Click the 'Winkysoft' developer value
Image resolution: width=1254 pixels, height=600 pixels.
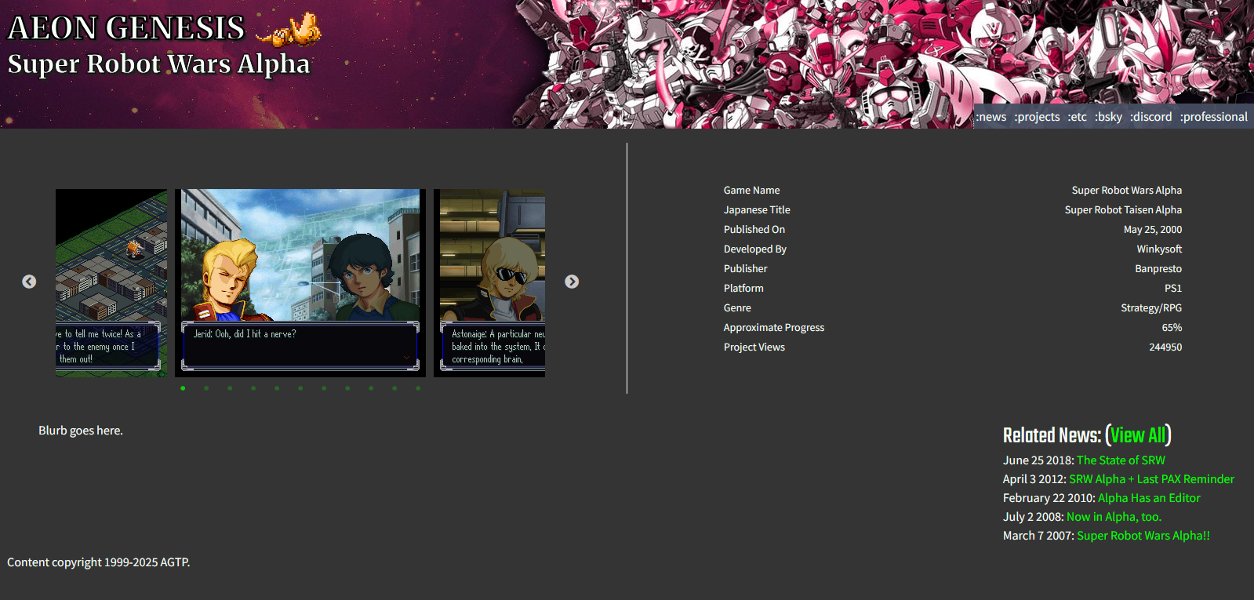coord(1159,249)
